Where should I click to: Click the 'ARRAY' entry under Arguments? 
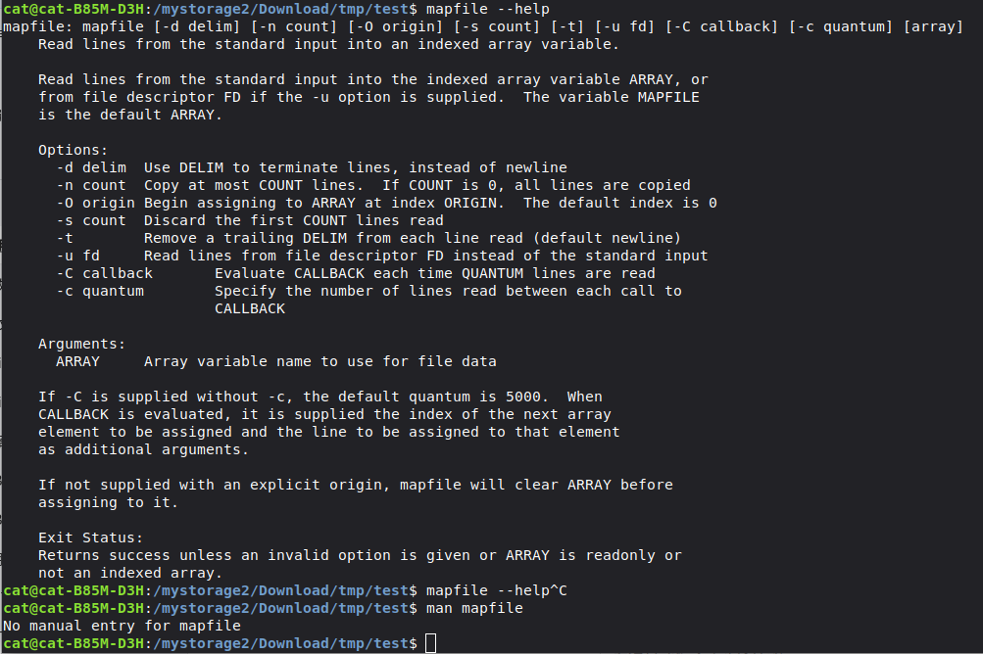click(x=77, y=361)
